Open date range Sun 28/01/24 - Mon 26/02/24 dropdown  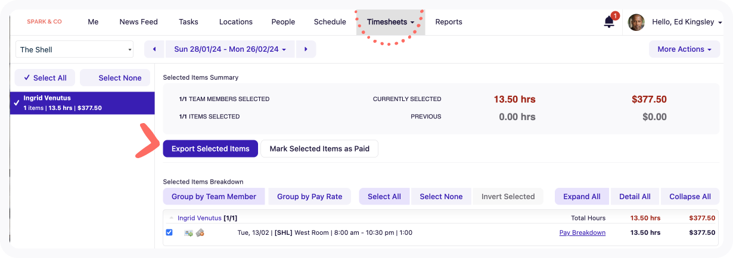[x=230, y=49]
